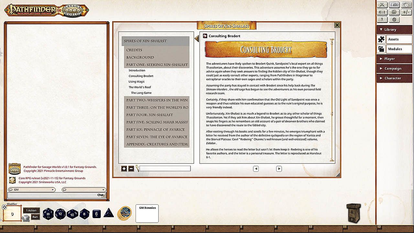Roll the d4 pyramid die
The height and width of the screenshot is (233, 414).
[109, 213]
